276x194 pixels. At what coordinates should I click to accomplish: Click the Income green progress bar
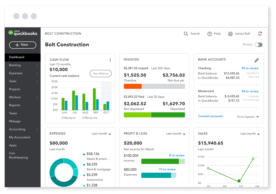pyautogui.click(x=163, y=161)
